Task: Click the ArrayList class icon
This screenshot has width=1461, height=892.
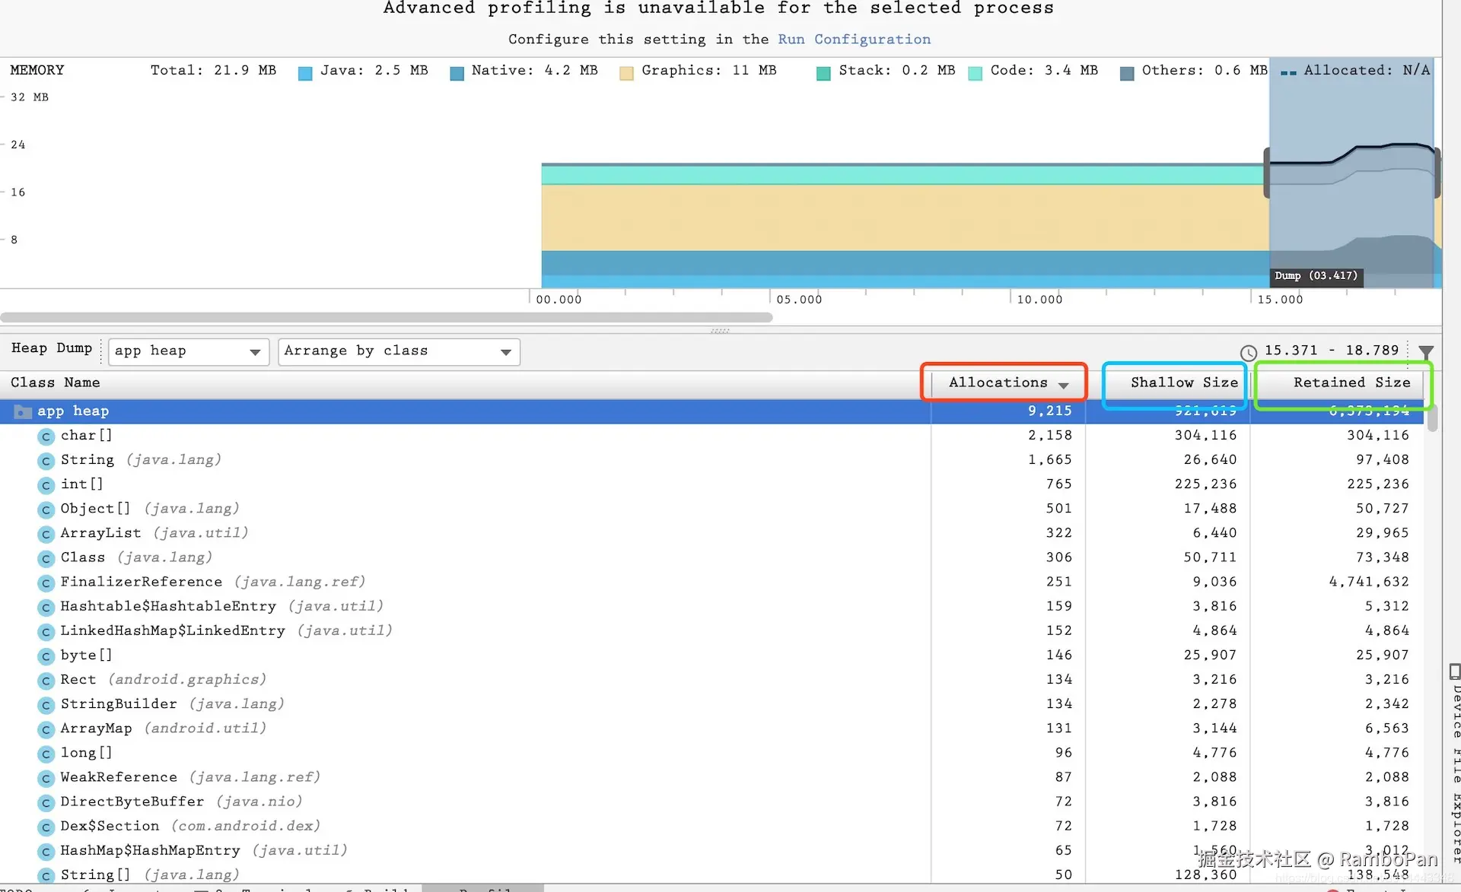Action: coord(46,535)
